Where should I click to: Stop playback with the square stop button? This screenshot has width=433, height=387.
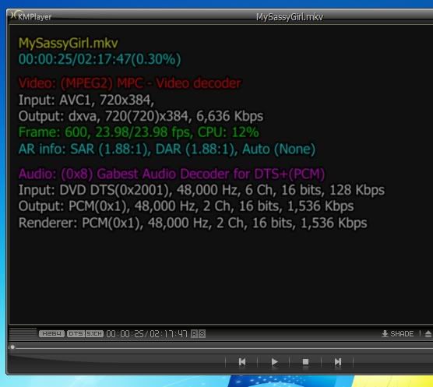(305, 362)
